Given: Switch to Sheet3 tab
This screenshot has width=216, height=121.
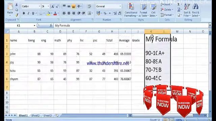Looking at the screenshot, I should click(x=48, y=116).
